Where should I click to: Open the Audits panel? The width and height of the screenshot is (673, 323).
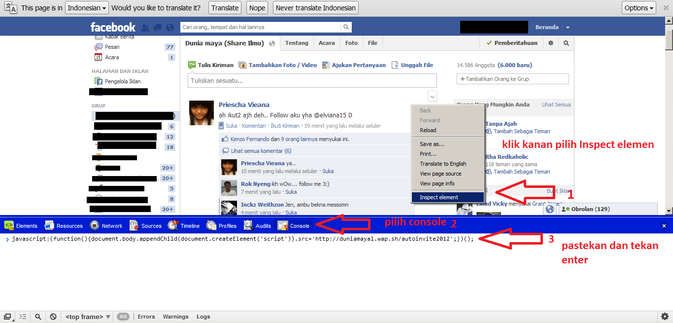click(257, 226)
